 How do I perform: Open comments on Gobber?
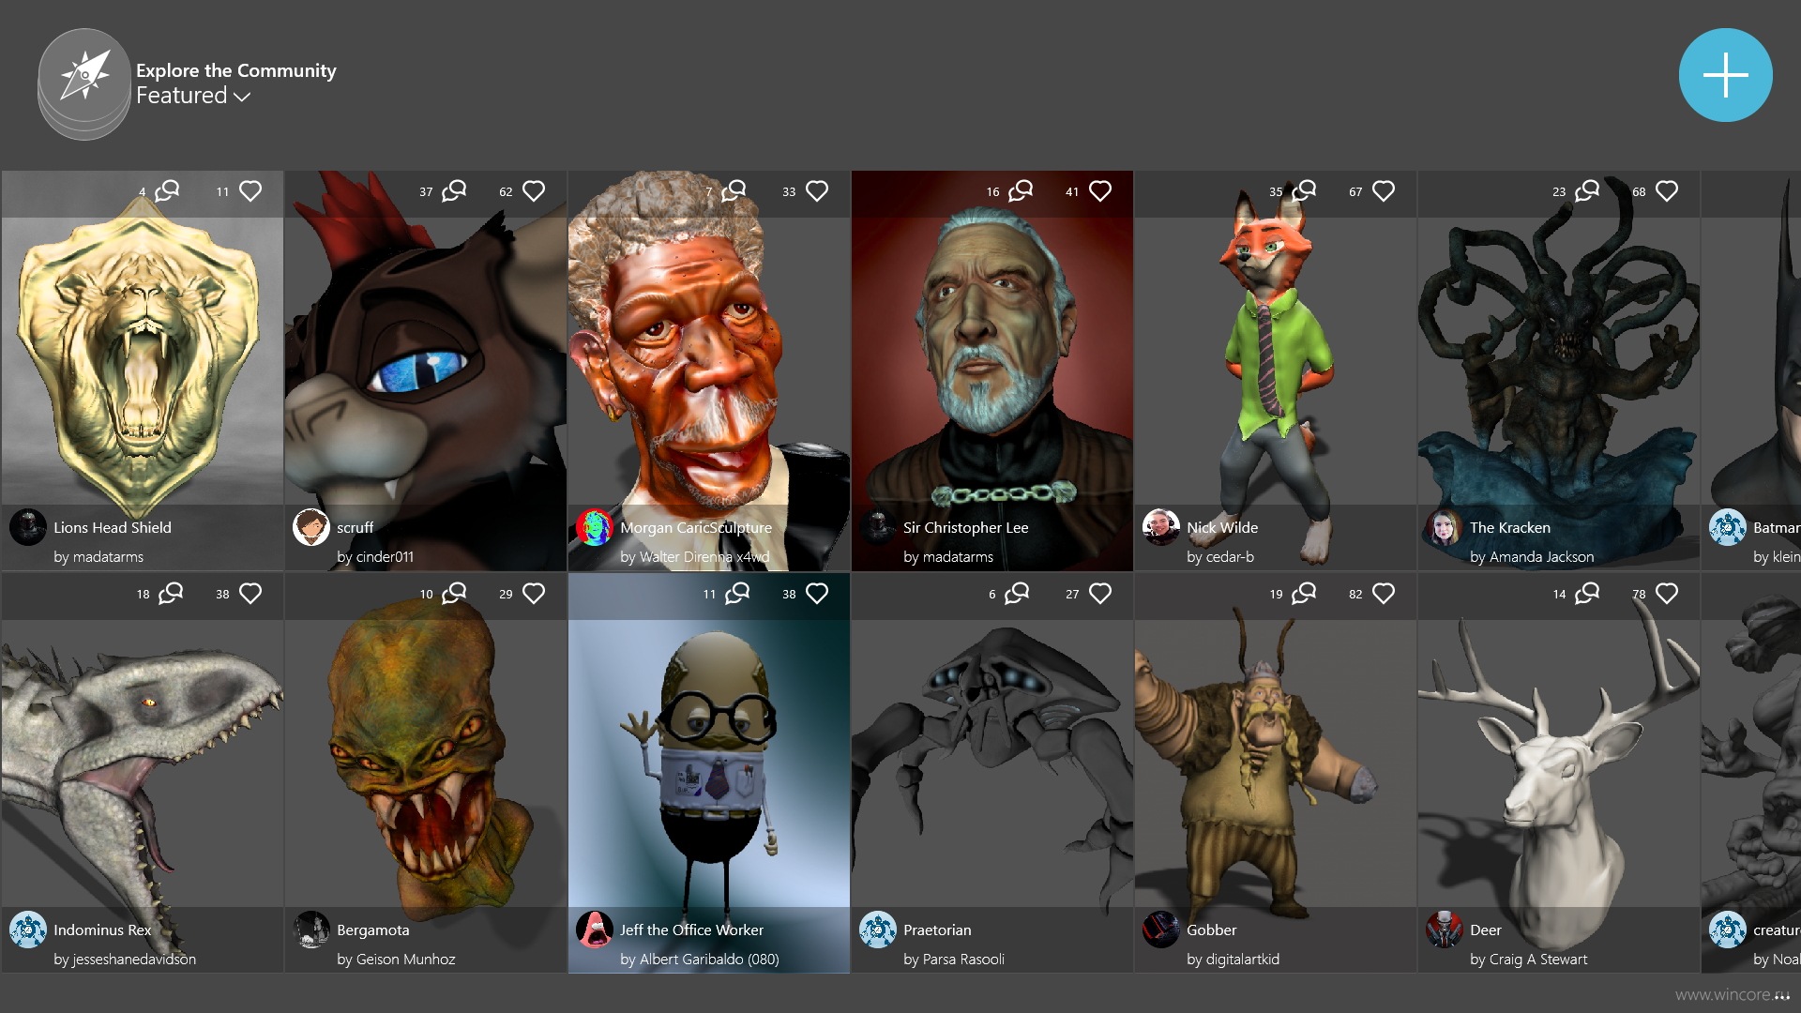(x=1304, y=594)
